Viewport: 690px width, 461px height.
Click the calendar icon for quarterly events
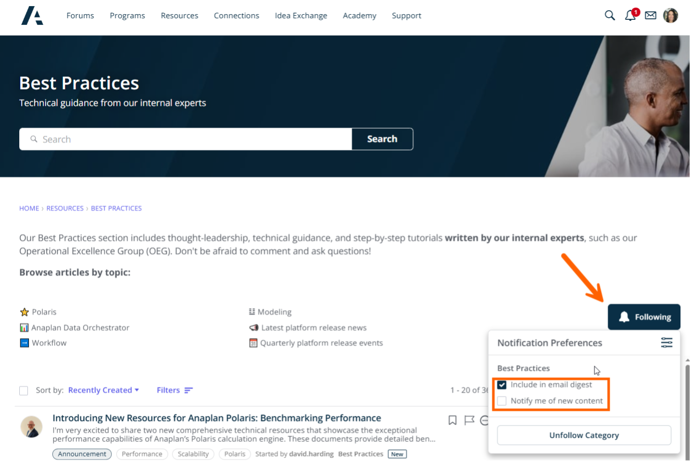[253, 343]
